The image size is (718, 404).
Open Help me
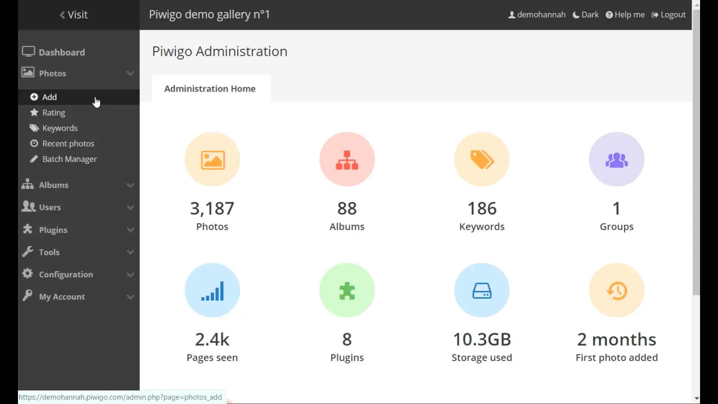(625, 14)
